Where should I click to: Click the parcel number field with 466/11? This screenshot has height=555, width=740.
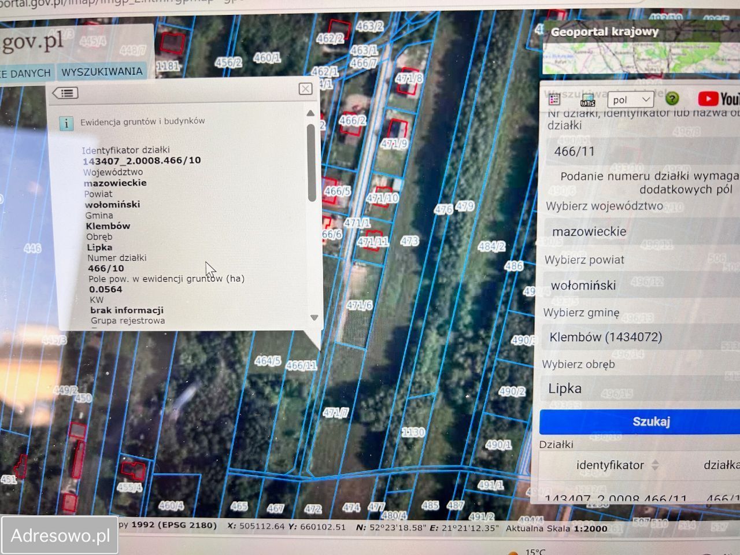tap(639, 151)
